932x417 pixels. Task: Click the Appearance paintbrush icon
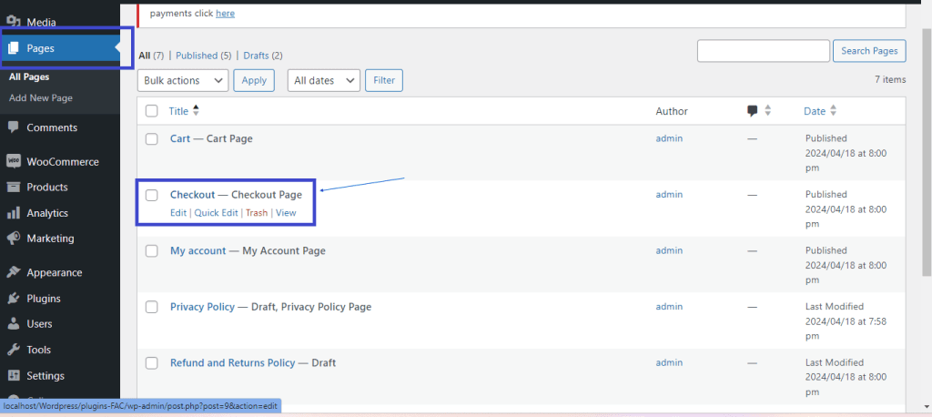pos(14,272)
